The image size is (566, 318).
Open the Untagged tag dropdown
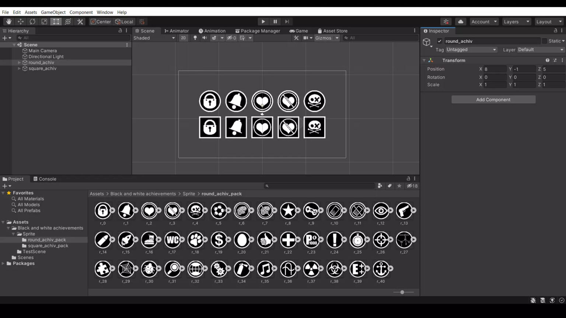471,49
